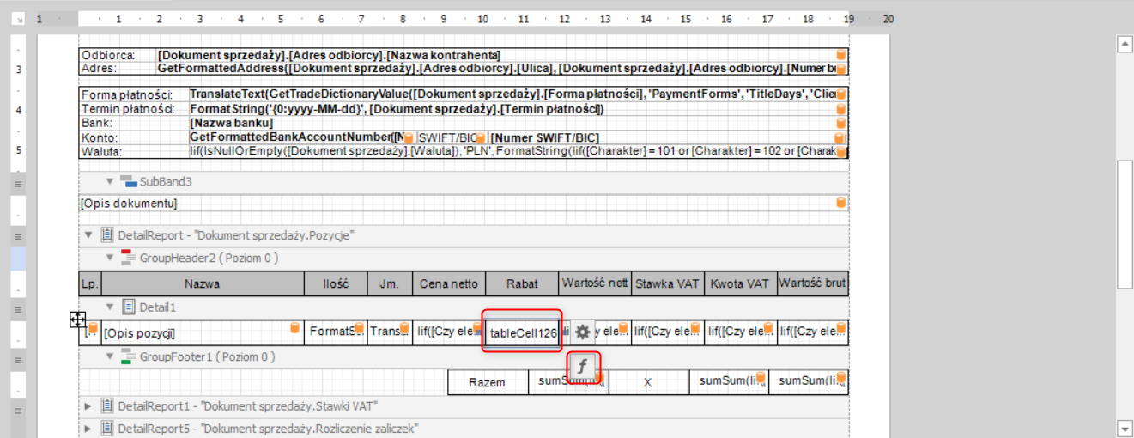
Task: Click the vertical scrollbar up arrow
Action: (x=1123, y=43)
